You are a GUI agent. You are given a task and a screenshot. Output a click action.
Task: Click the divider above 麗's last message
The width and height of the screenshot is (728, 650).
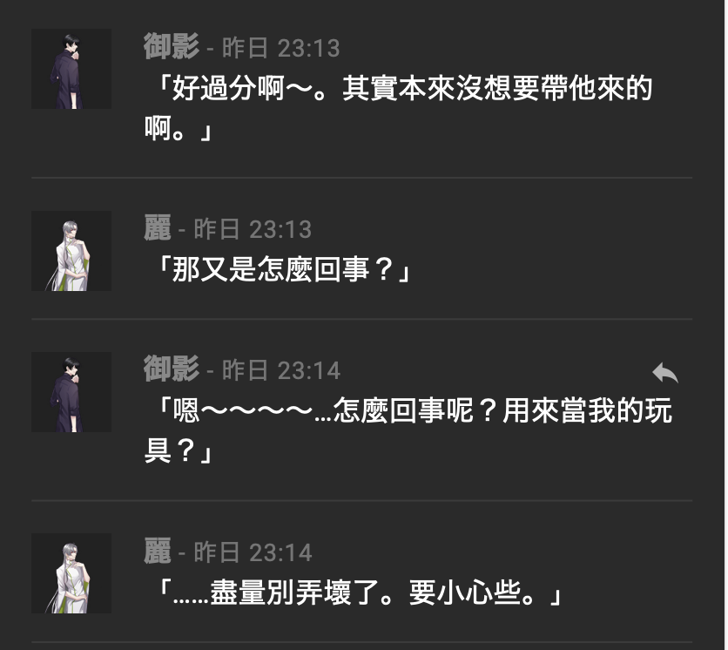click(361, 500)
